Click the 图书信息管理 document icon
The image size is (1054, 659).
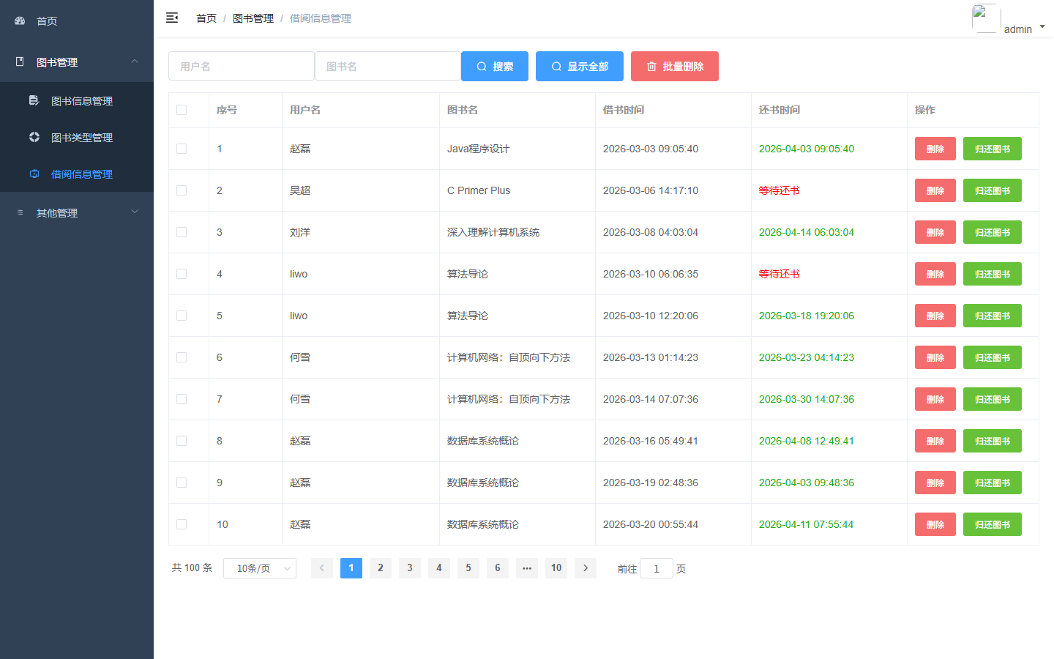click(34, 100)
